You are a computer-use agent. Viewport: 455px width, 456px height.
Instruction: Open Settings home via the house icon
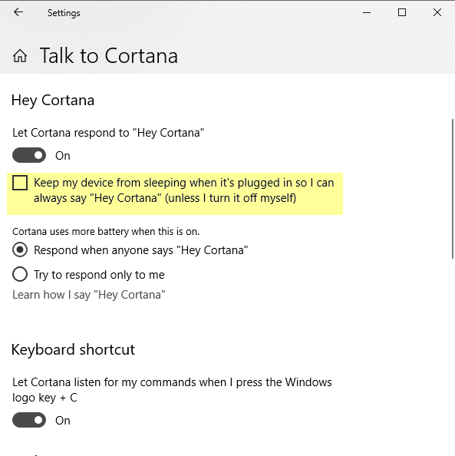(20, 55)
